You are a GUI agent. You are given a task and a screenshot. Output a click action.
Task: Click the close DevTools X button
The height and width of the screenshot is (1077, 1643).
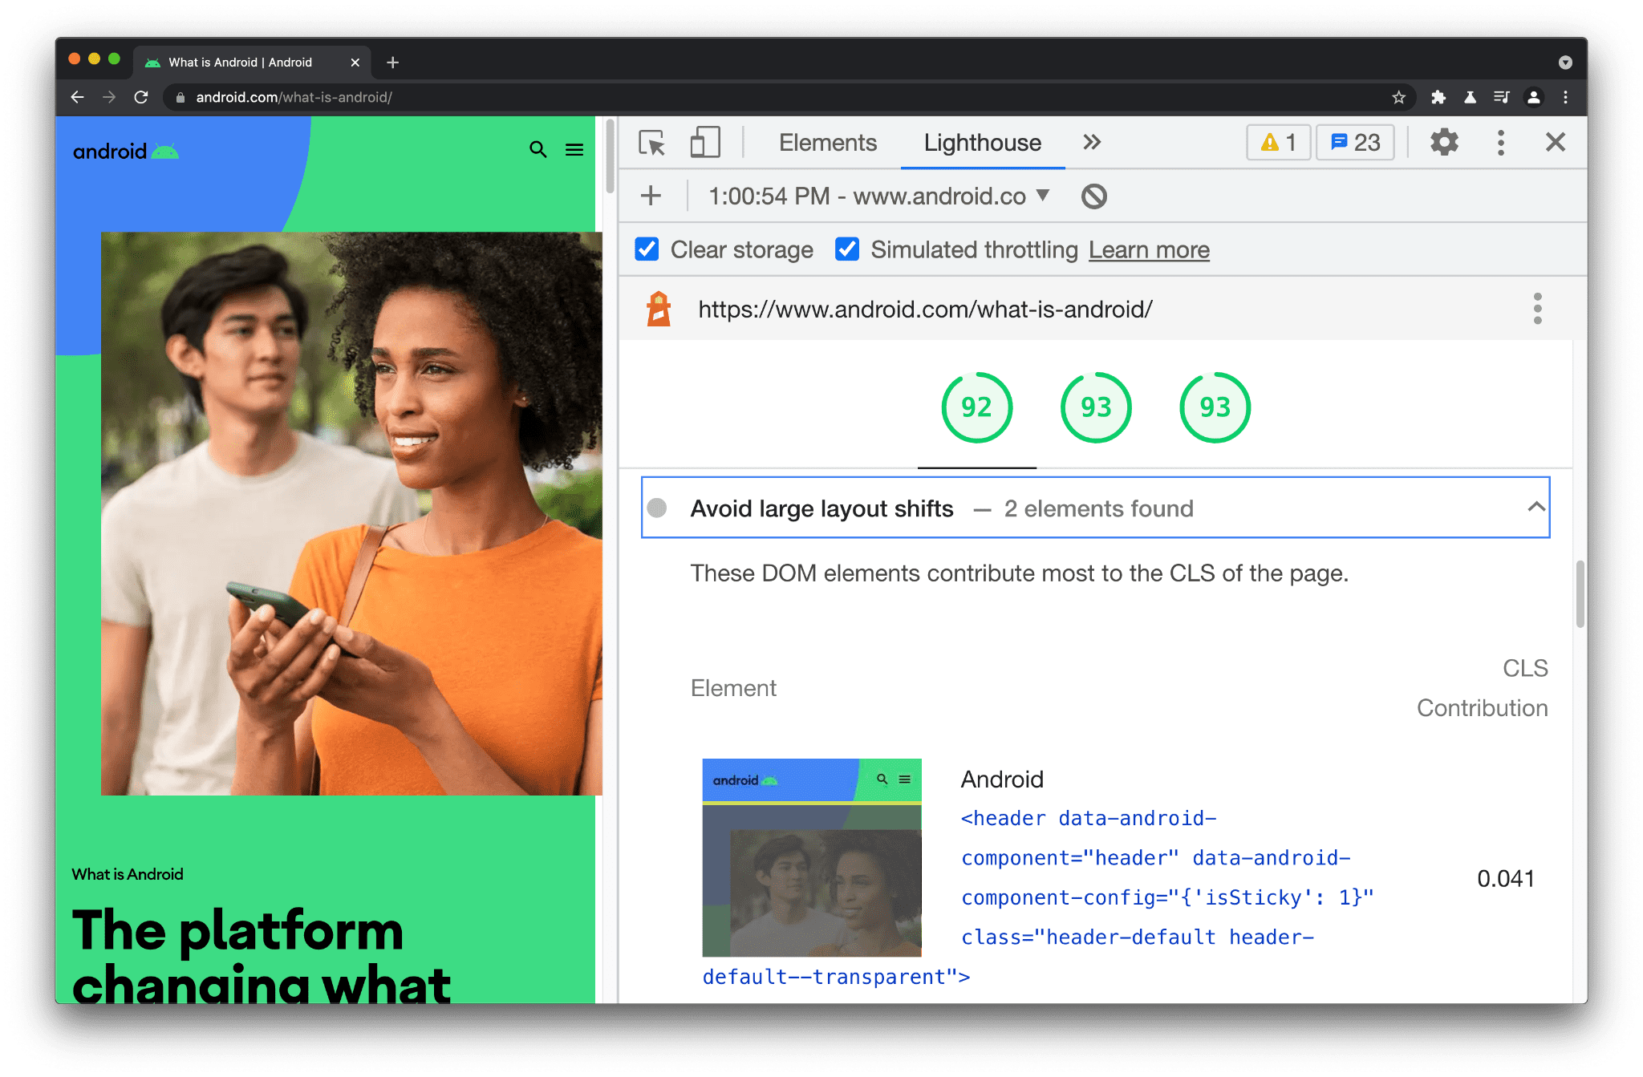pos(1556,143)
